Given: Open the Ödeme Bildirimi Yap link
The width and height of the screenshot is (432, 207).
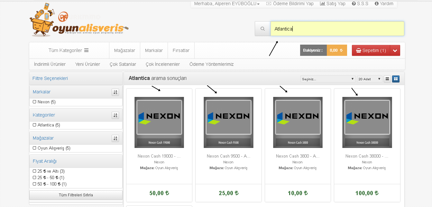Looking at the screenshot, I should [x=290, y=4].
